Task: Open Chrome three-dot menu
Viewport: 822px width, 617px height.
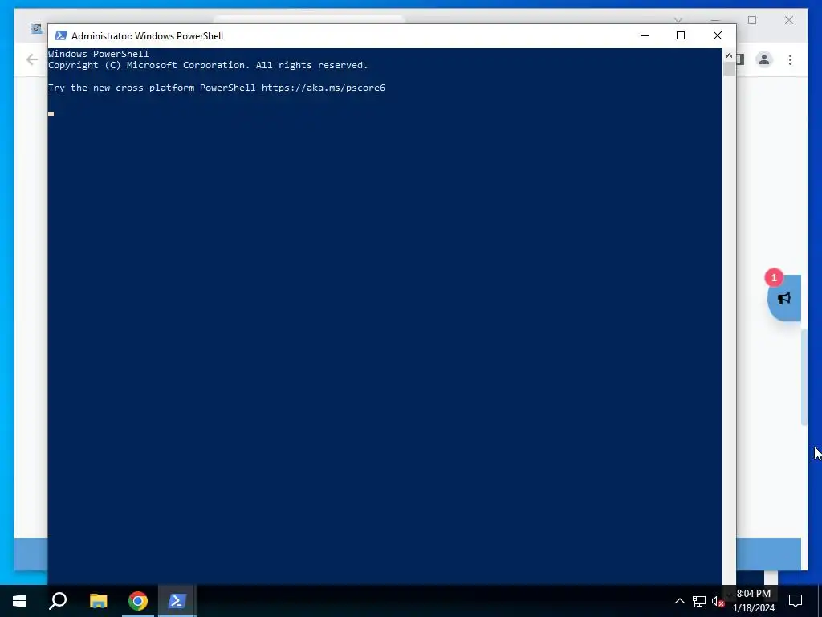Action: pyautogui.click(x=790, y=59)
